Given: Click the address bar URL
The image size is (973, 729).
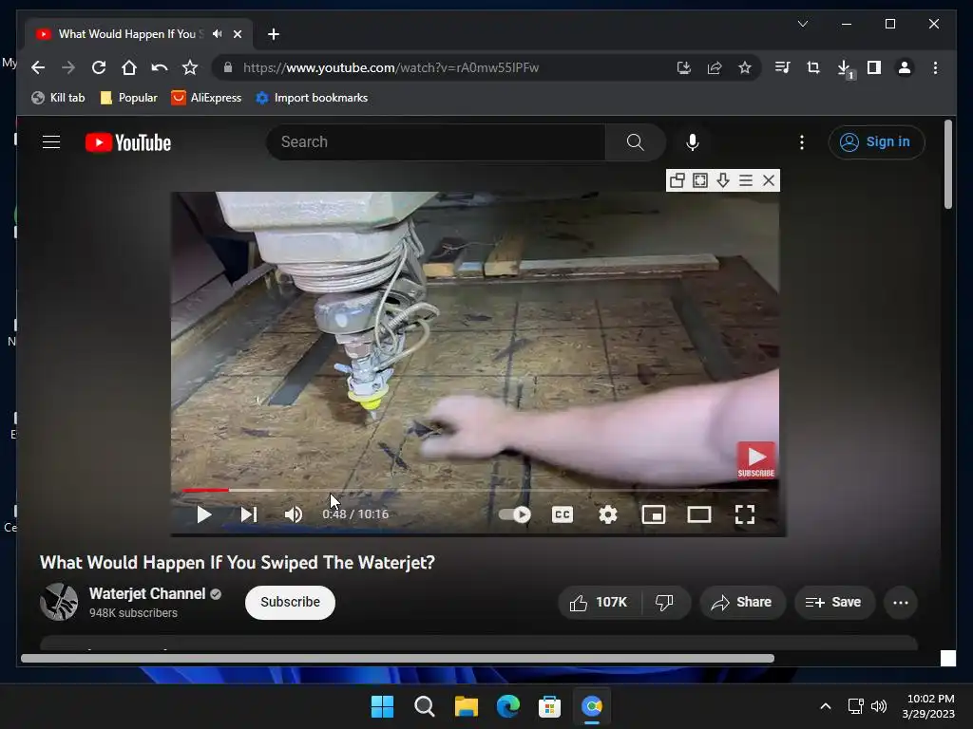Looking at the screenshot, I should pos(391,67).
